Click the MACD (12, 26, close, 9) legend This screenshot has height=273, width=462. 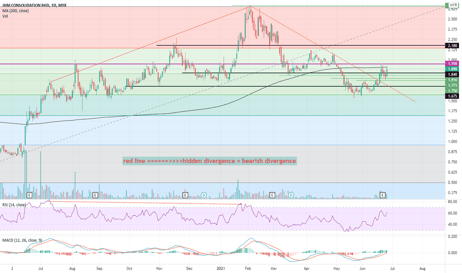coord(22,240)
